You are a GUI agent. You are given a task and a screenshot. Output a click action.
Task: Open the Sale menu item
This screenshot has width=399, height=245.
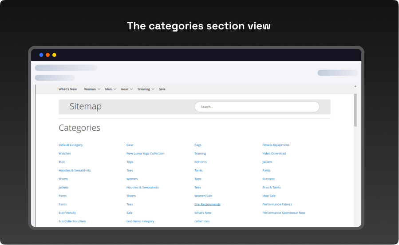(162, 89)
